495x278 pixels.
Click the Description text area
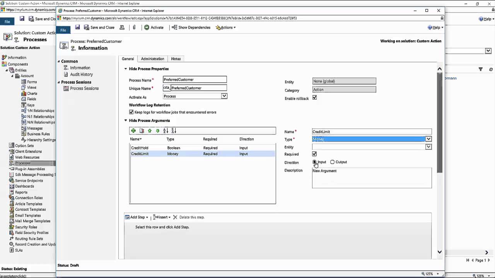372,178
